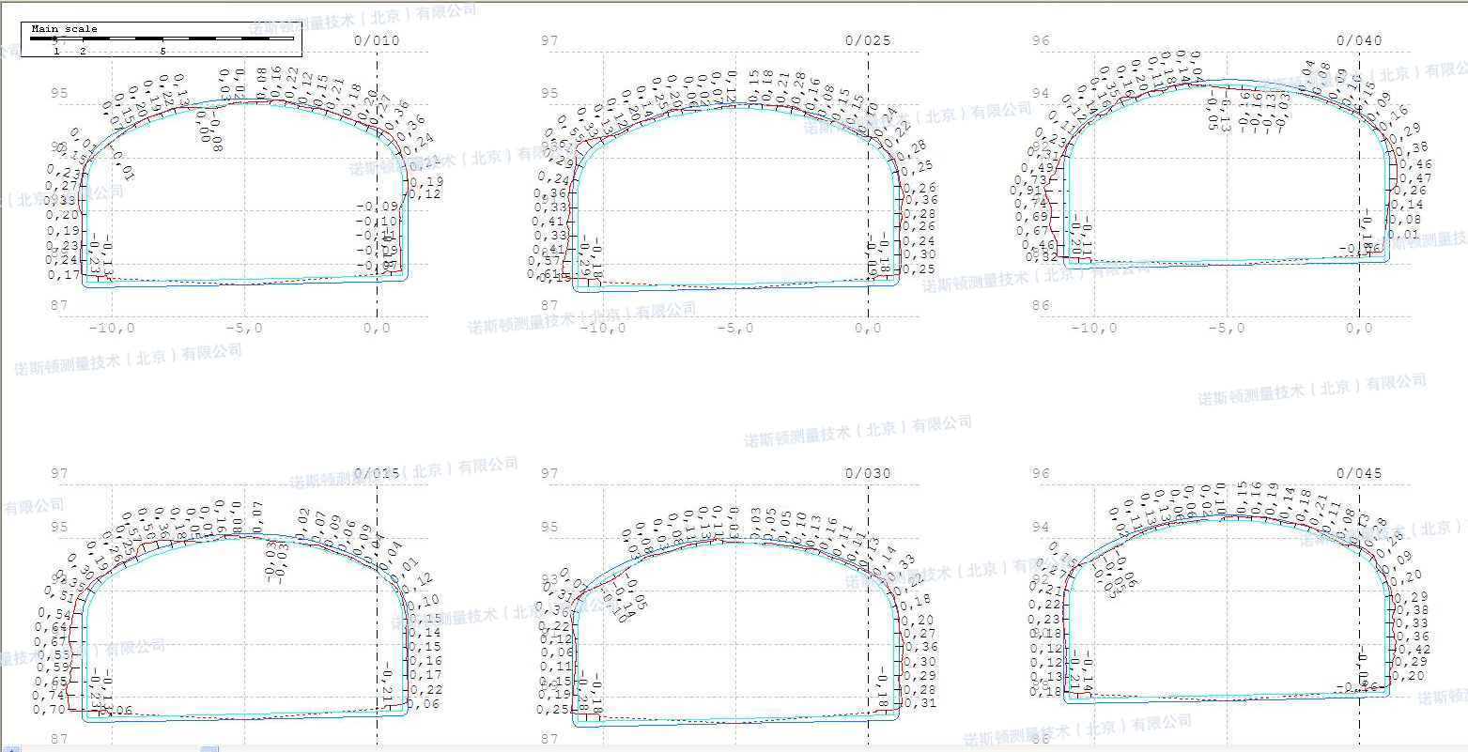Screen dimensions: 1468x752
Task: Select the 0/040 cross-section title
Action: click(1359, 40)
